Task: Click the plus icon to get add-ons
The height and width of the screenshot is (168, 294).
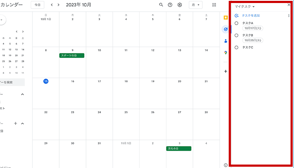Action: [x=226, y=71]
